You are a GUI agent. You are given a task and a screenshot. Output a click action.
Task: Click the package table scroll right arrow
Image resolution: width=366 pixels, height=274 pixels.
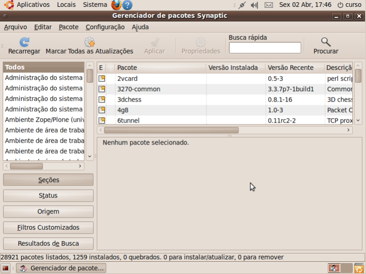click(348, 130)
